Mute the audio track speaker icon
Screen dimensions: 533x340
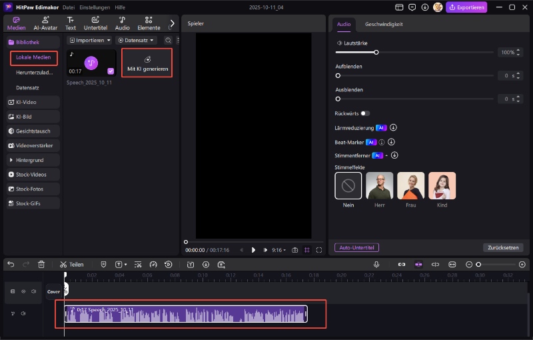pyautogui.click(x=23, y=313)
